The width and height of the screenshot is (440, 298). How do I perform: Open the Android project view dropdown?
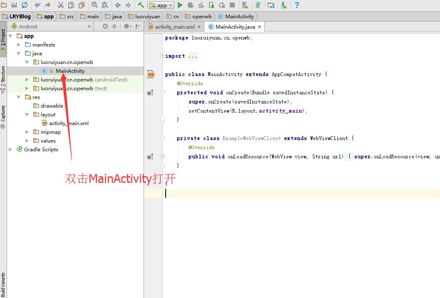coord(51,26)
